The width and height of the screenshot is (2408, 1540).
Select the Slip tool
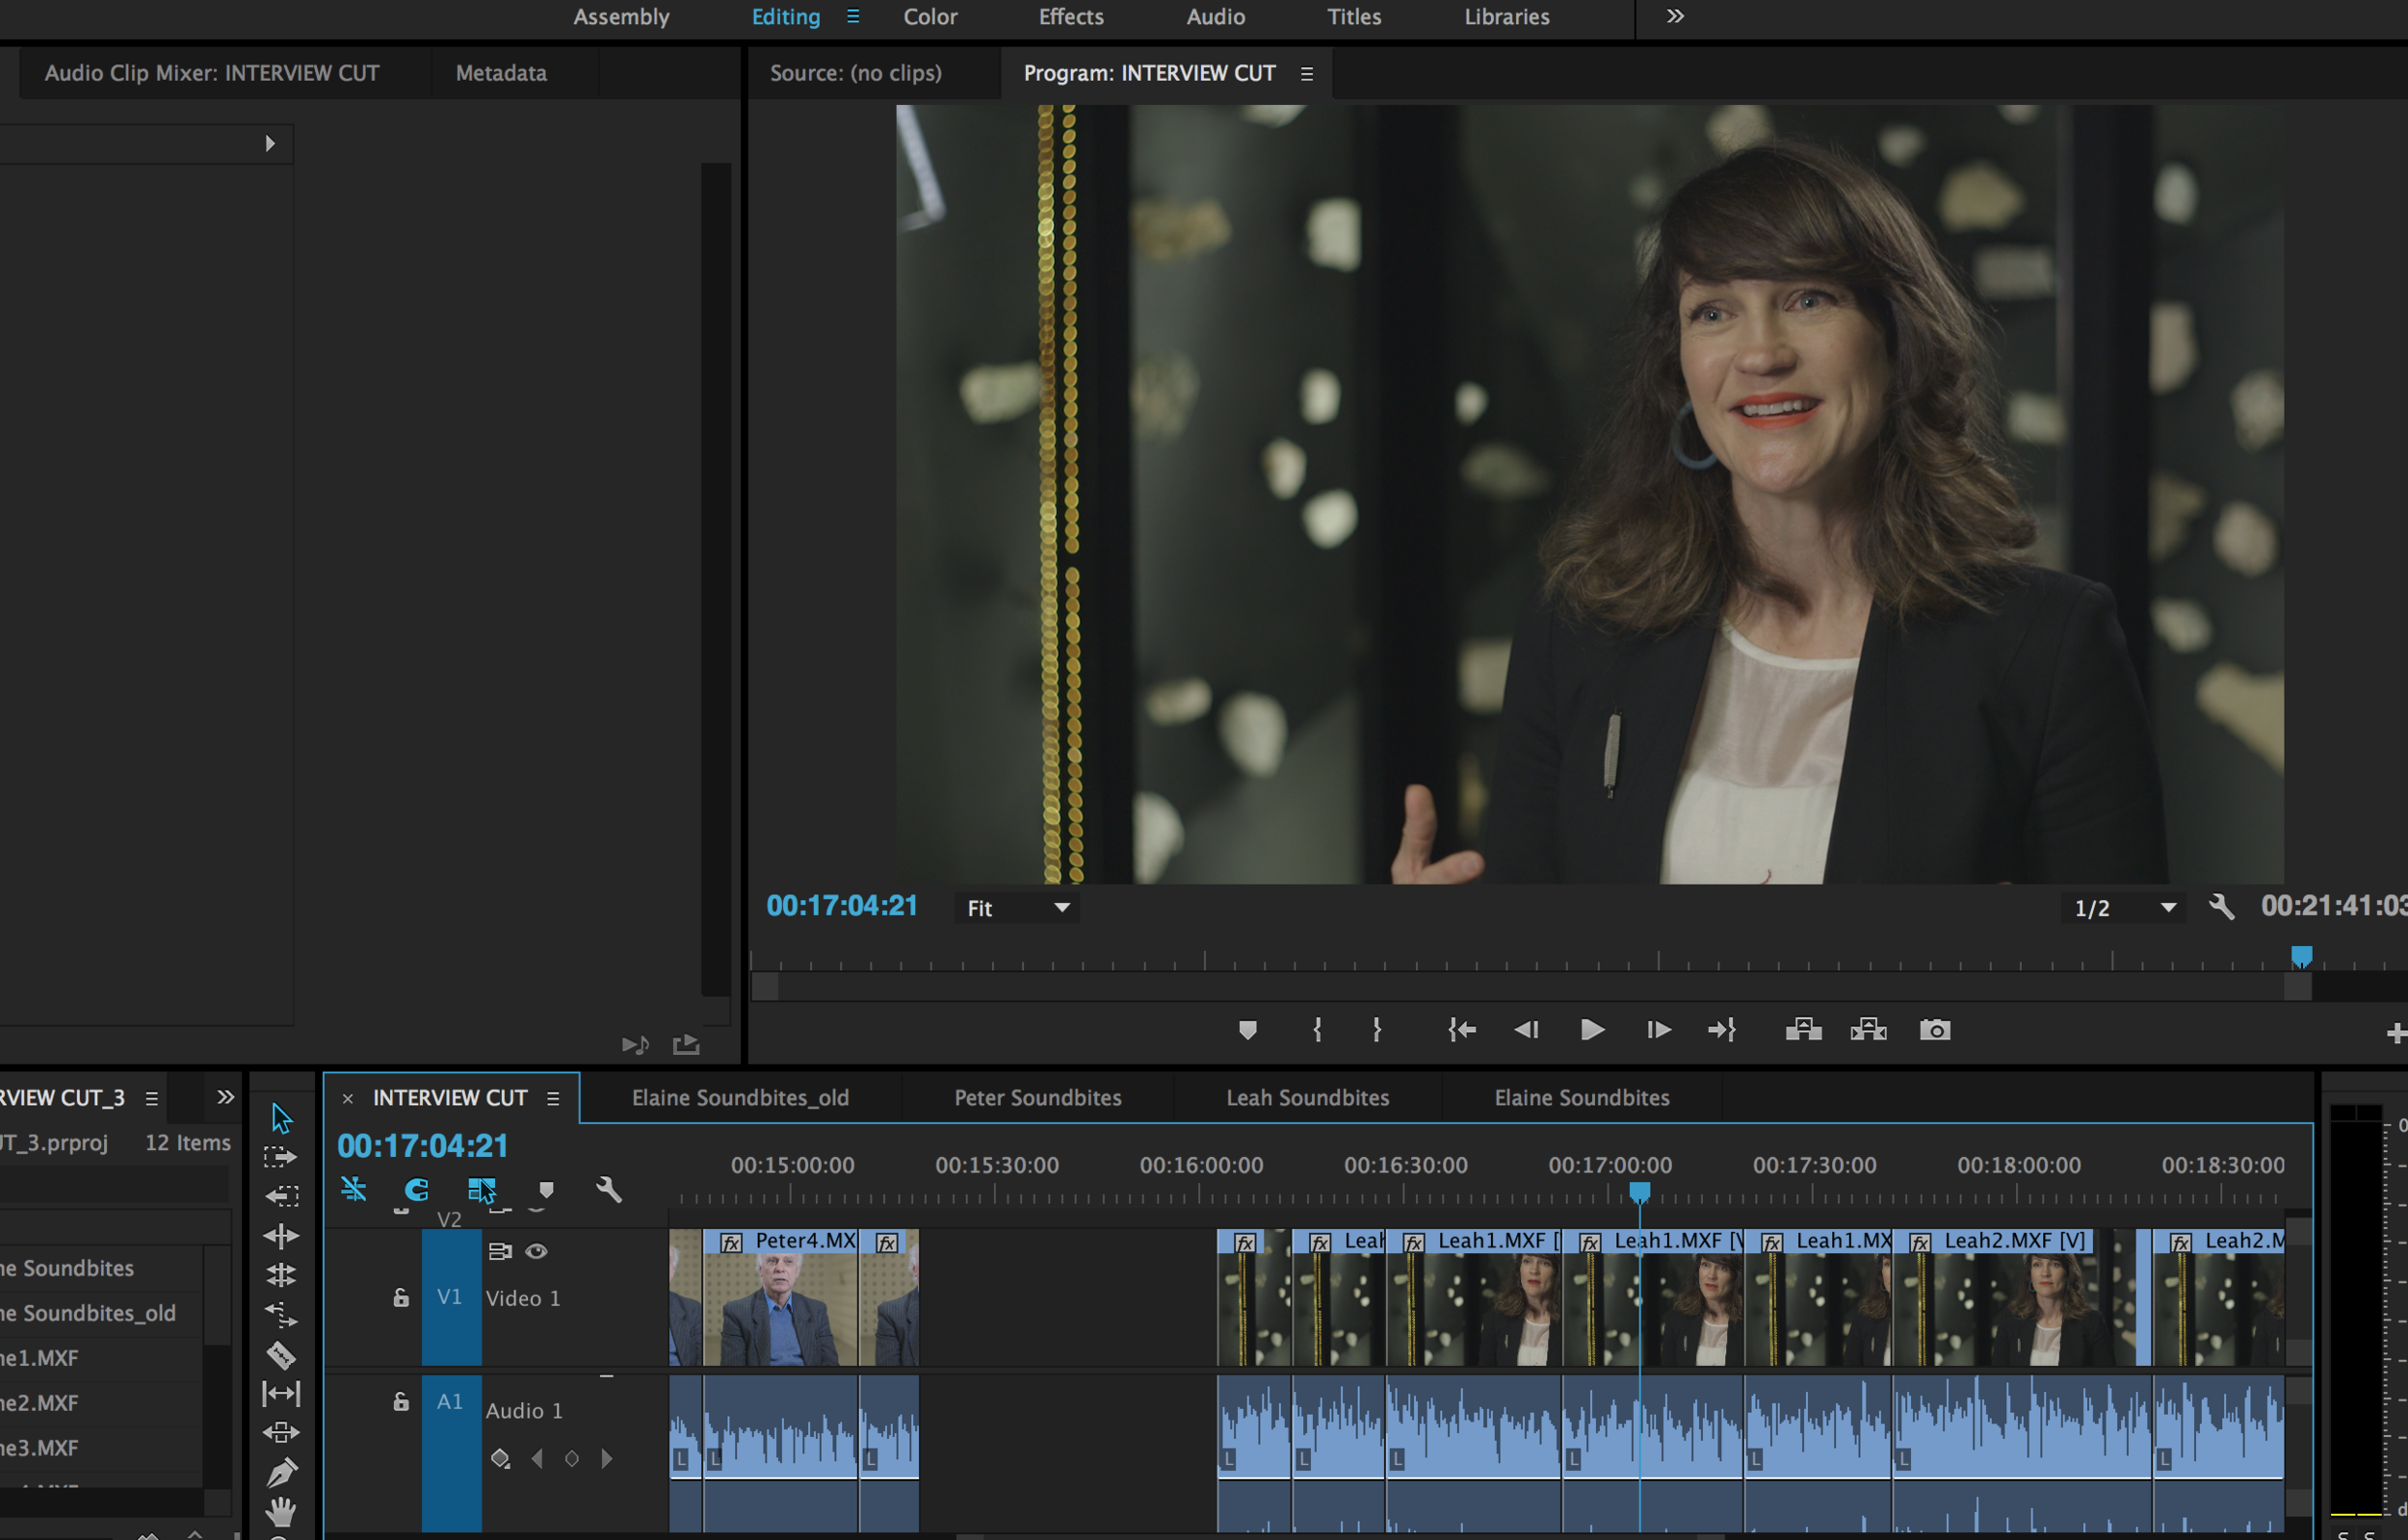[x=281, y=1393]
